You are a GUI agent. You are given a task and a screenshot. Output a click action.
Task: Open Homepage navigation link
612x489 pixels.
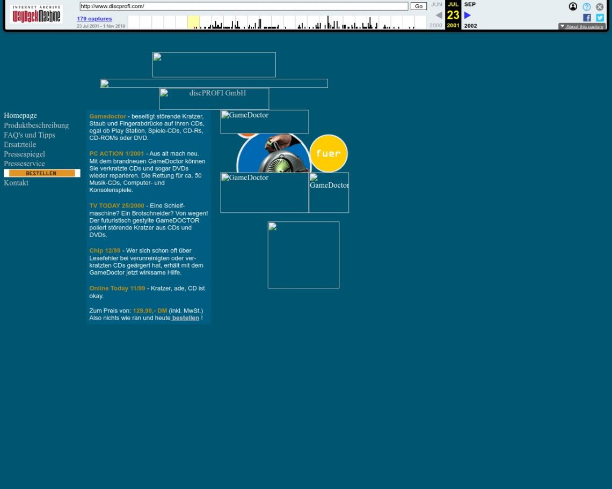click(20, 115)
